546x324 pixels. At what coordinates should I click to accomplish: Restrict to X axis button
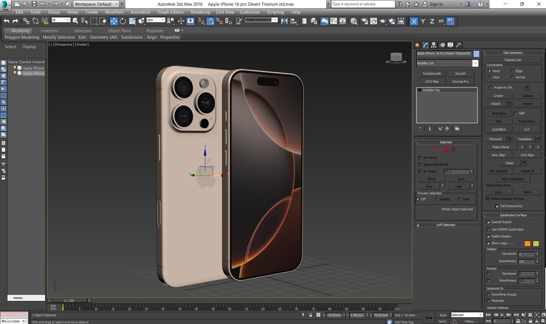[x=414, y=21]
